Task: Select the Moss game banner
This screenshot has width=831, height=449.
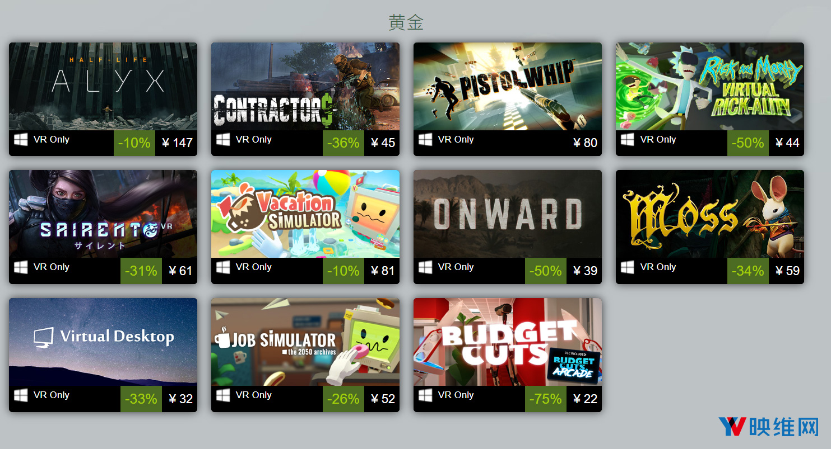Action: (710, 214)
